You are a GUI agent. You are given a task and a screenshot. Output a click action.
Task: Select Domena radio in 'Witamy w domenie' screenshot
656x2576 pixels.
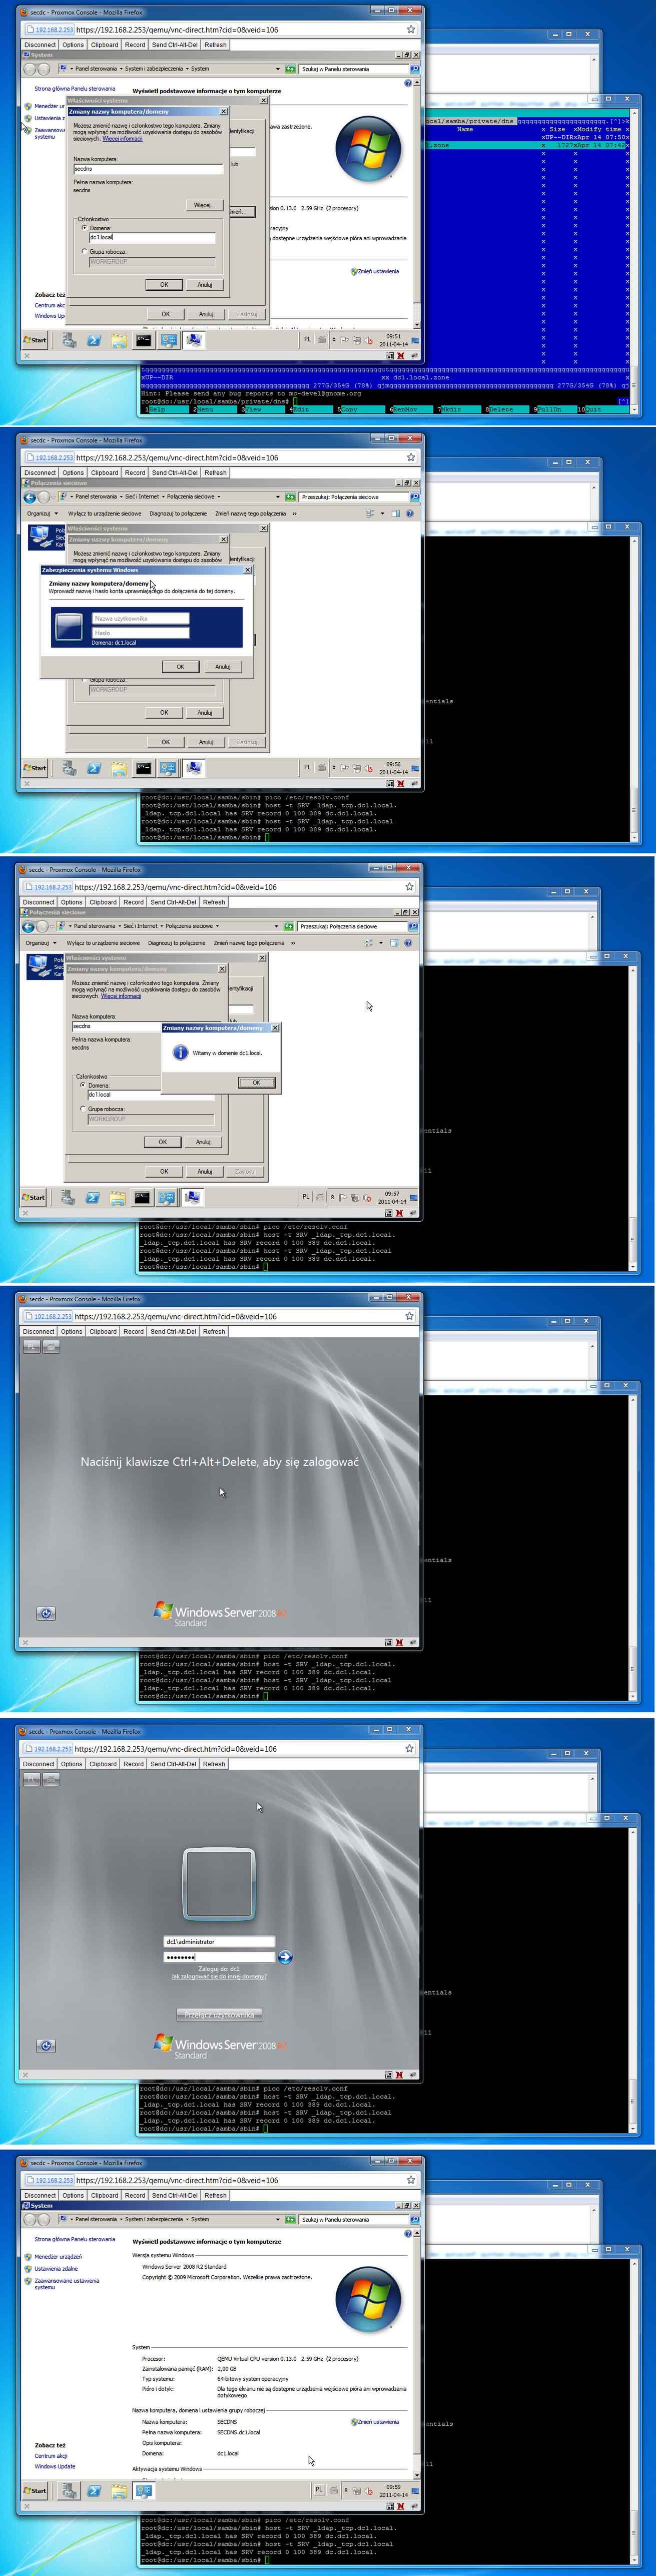[x=83, y=1085]
